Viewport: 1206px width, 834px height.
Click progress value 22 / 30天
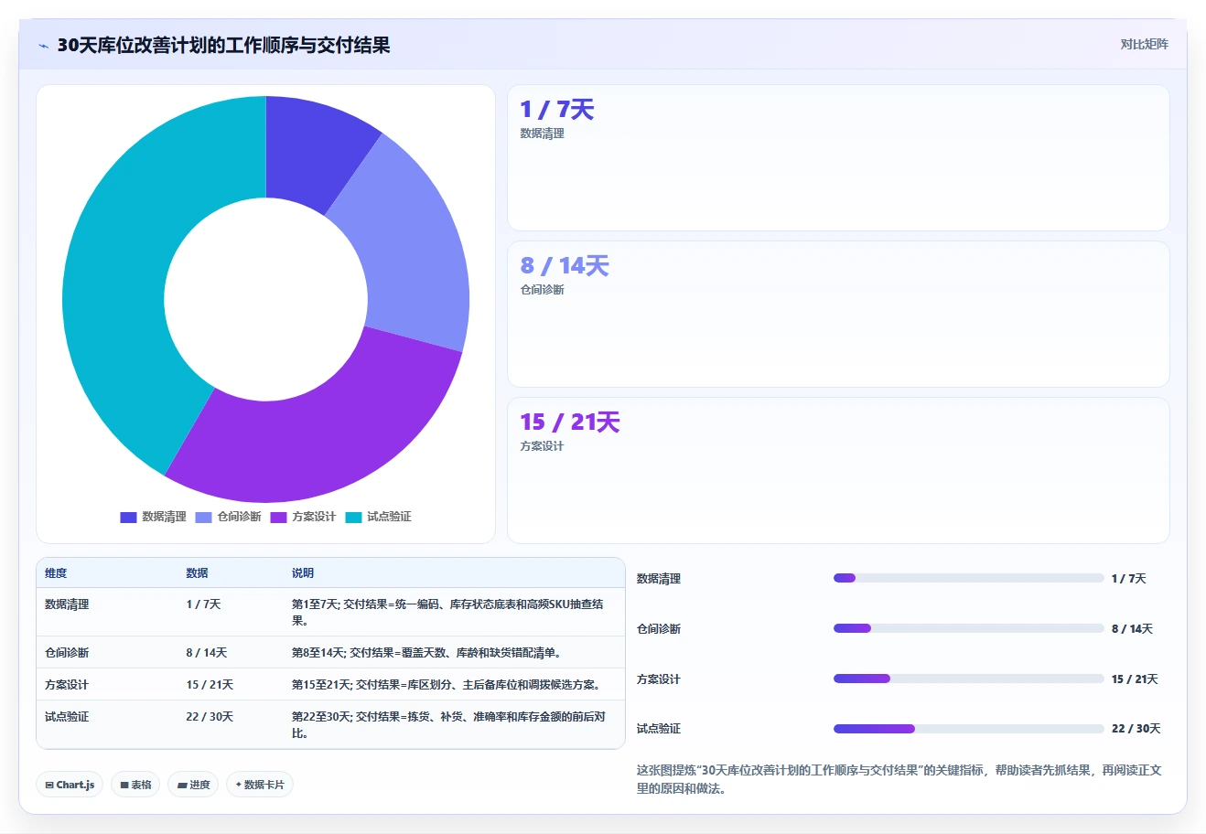pyautogui.click(x=1136, y=729)
